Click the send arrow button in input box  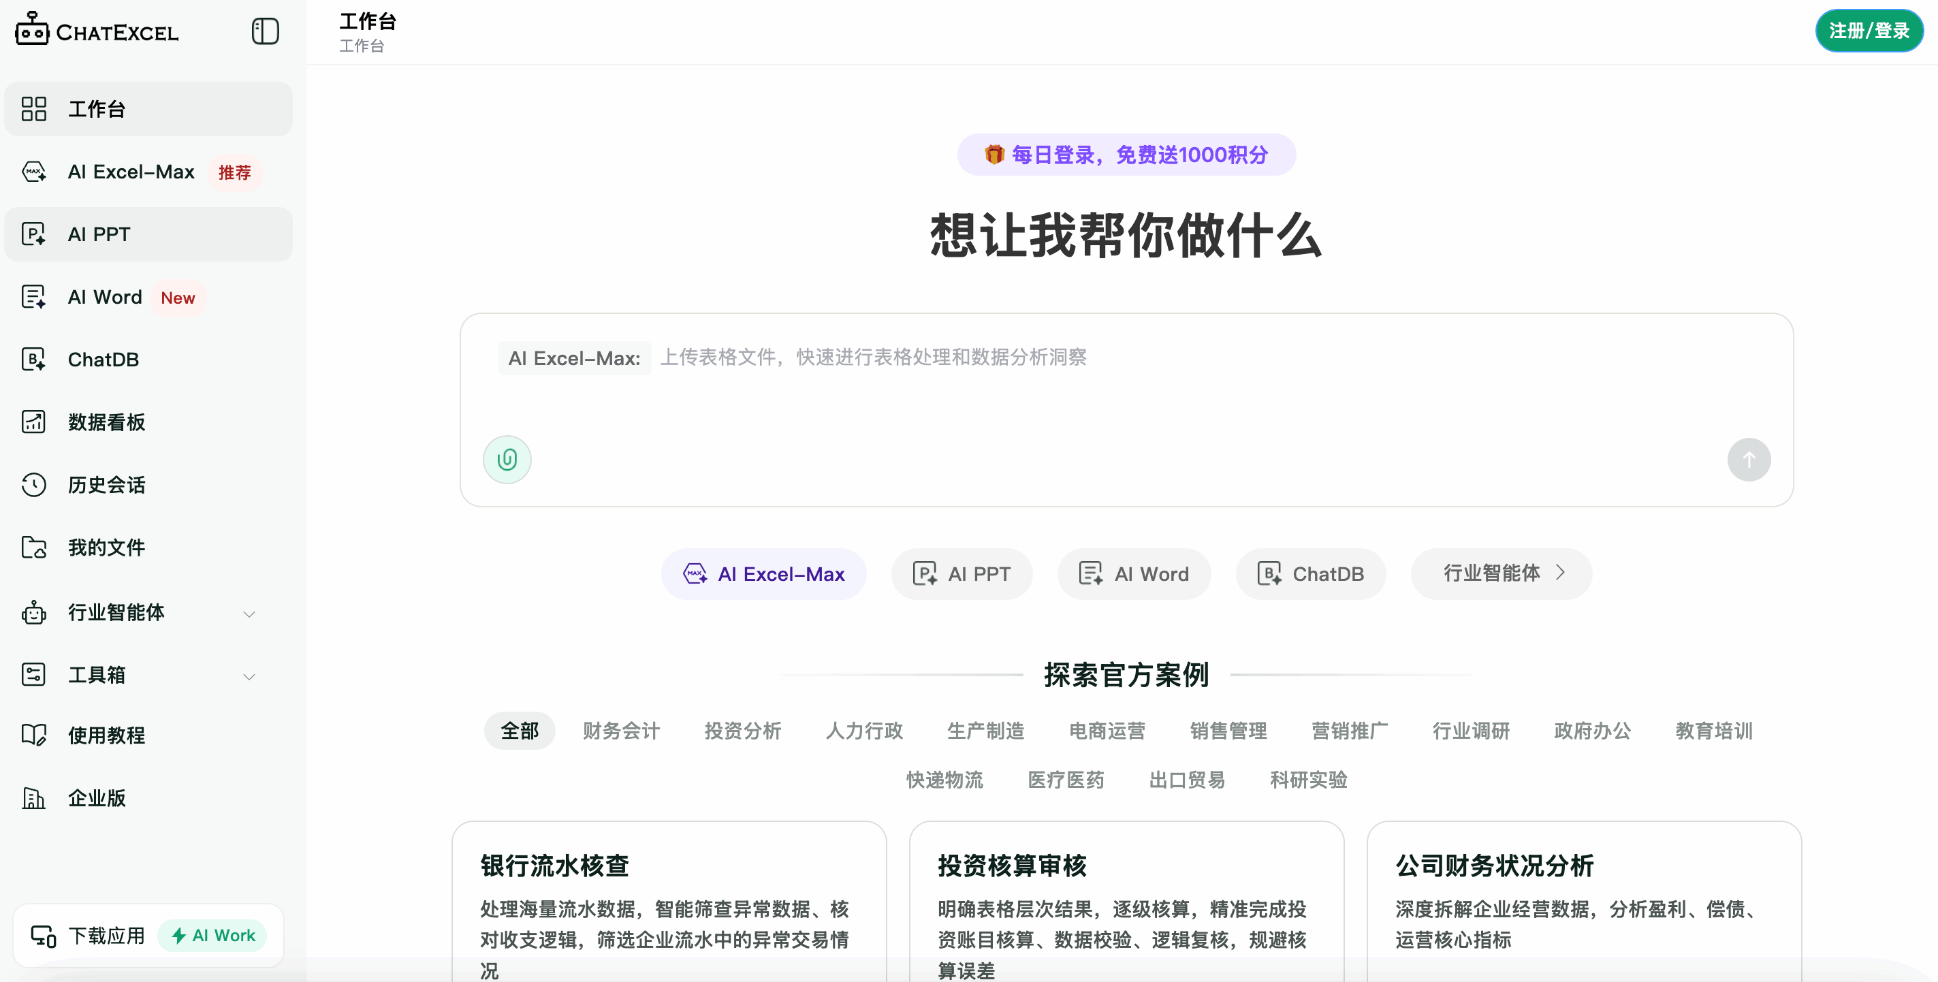[1749, 460]
